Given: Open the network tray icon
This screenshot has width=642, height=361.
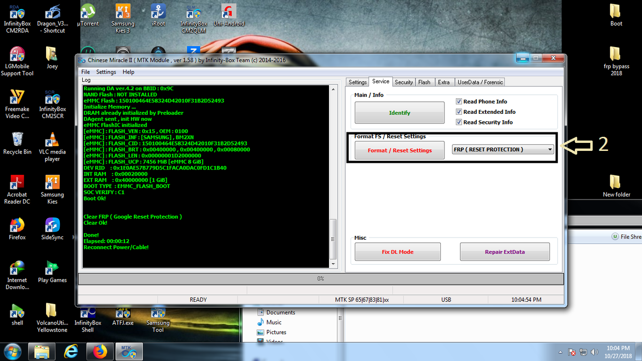Looking at the screenshot, I should click(584, 352).
